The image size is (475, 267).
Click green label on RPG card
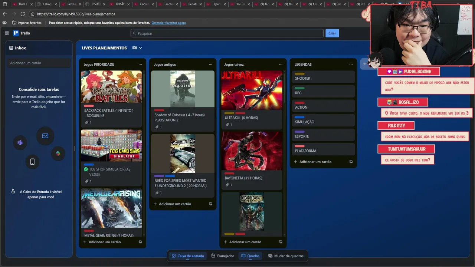tap(299, 88)
